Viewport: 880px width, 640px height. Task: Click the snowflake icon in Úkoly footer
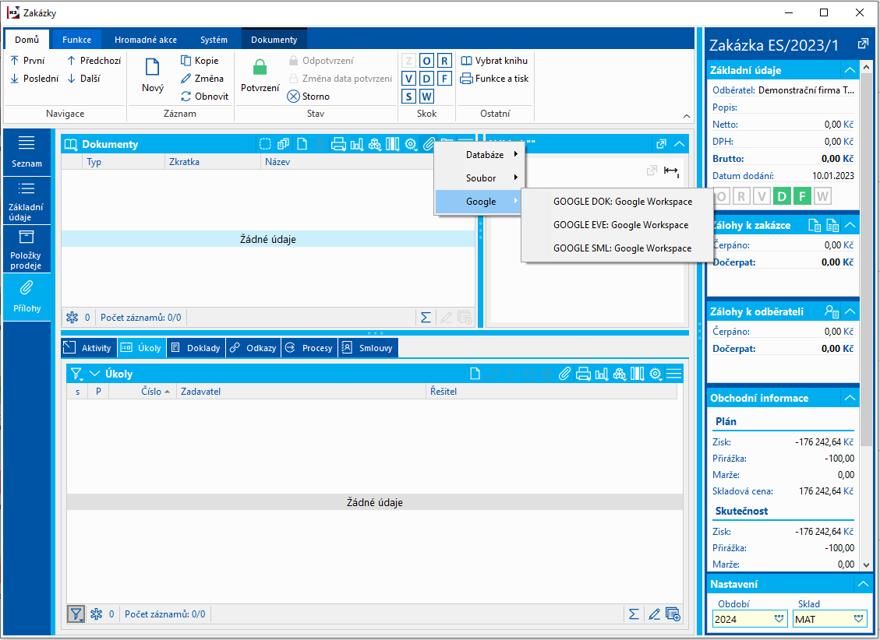pyautogui.click(x=96, y=614)
